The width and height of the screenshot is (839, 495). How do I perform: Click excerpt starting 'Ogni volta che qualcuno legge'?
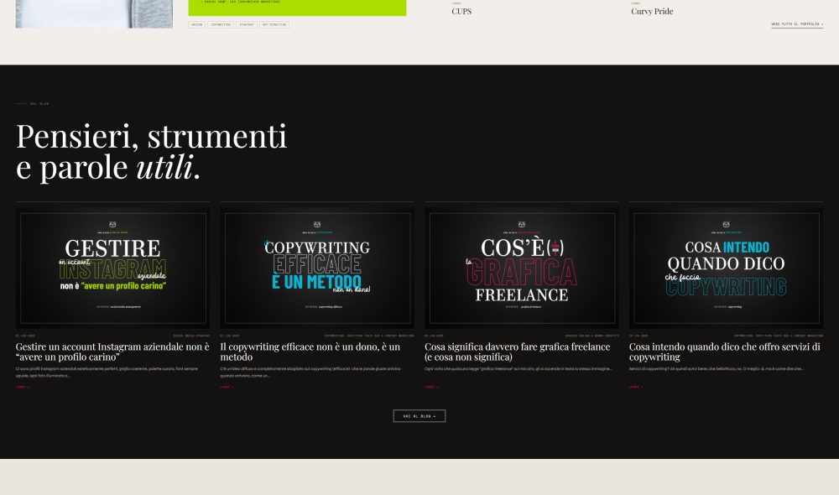518,368
